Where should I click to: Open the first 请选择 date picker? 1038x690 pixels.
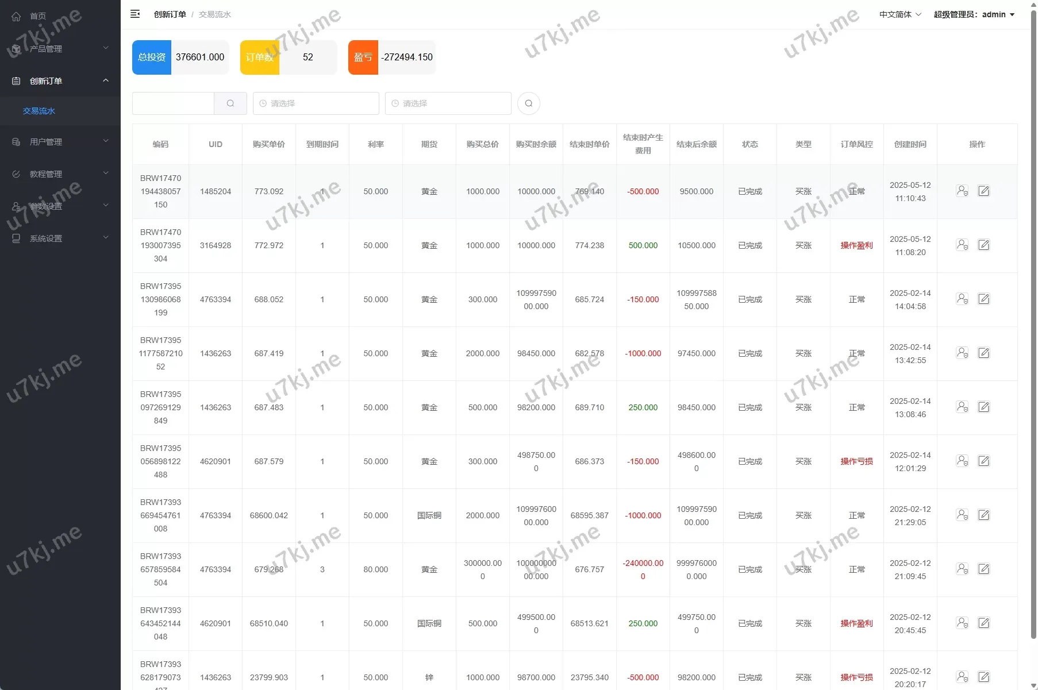(316, 103)
